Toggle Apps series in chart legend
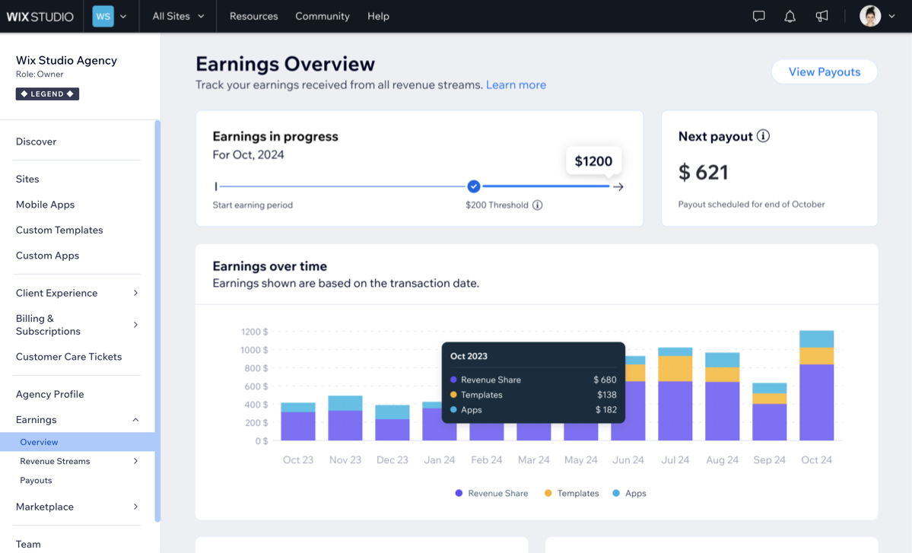 coord(629,493)
